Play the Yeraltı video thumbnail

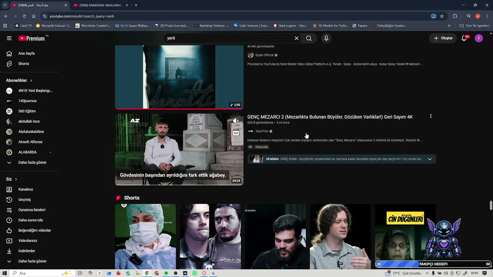pos(179,77)
